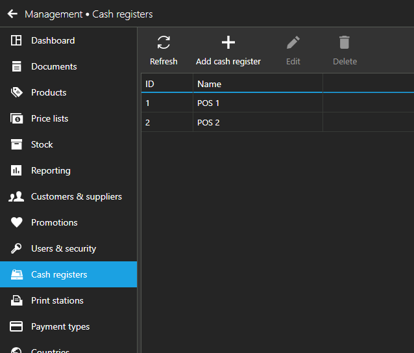Click the Price lists icon

(x=16, y=118)
